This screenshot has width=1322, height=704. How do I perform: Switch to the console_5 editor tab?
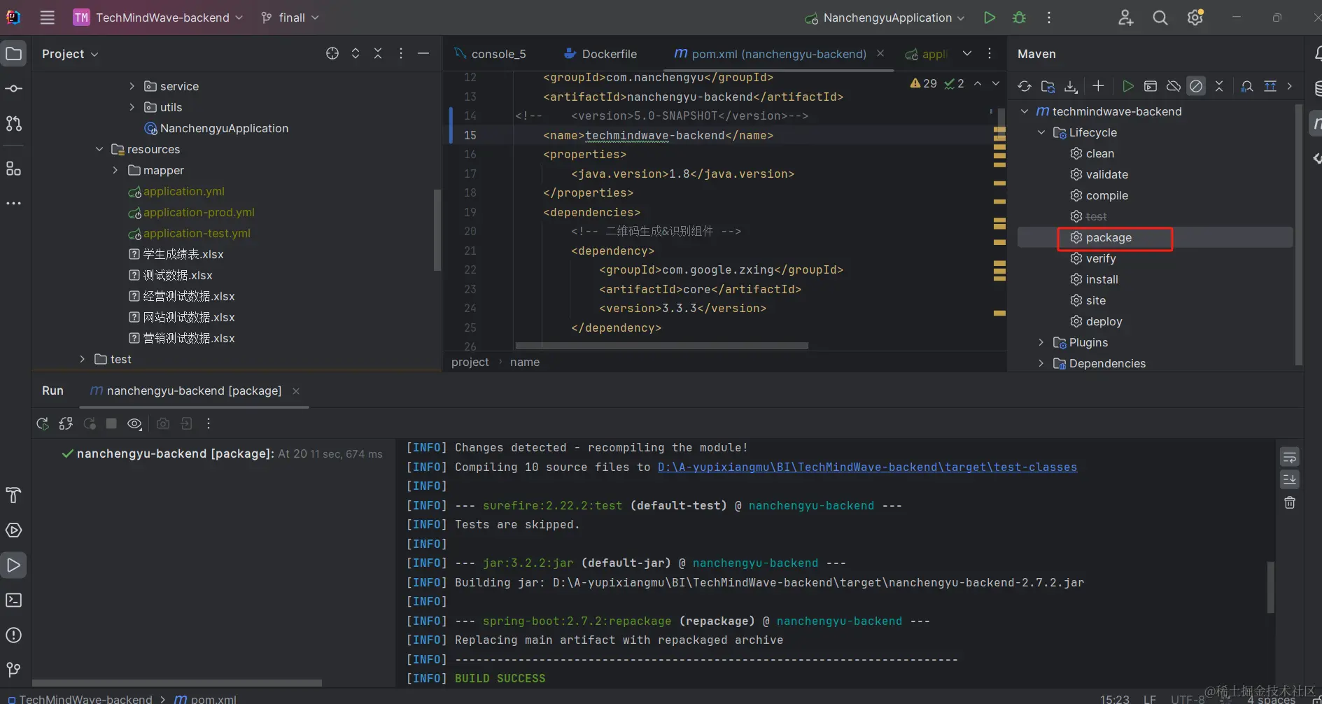[490, 54]
